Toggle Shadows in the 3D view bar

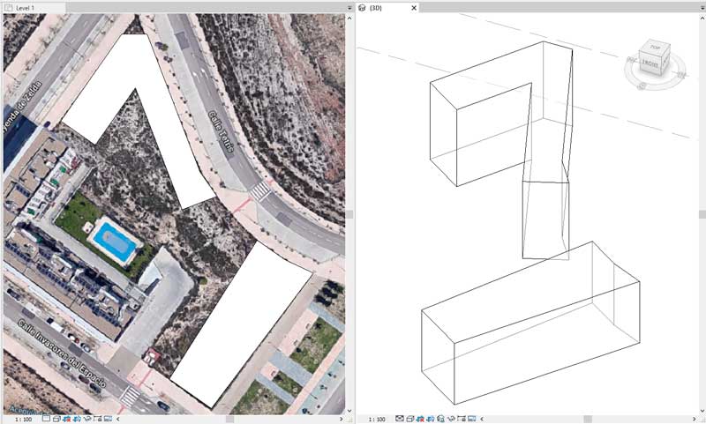pos(430,419)
